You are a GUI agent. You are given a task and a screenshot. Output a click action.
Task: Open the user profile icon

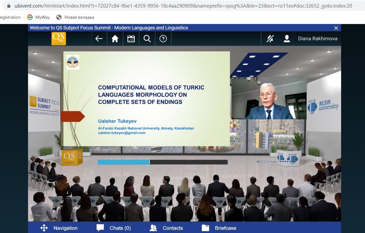pyautogui.click(x=287, y=39)
